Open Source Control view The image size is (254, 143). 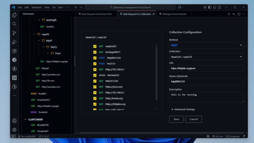point(14,33)
